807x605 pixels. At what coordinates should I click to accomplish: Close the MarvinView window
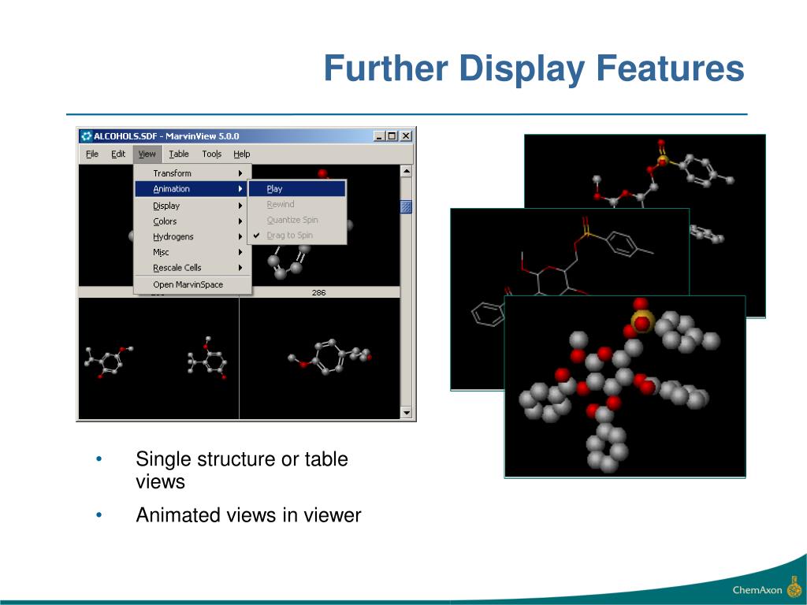tap(406, 136)
